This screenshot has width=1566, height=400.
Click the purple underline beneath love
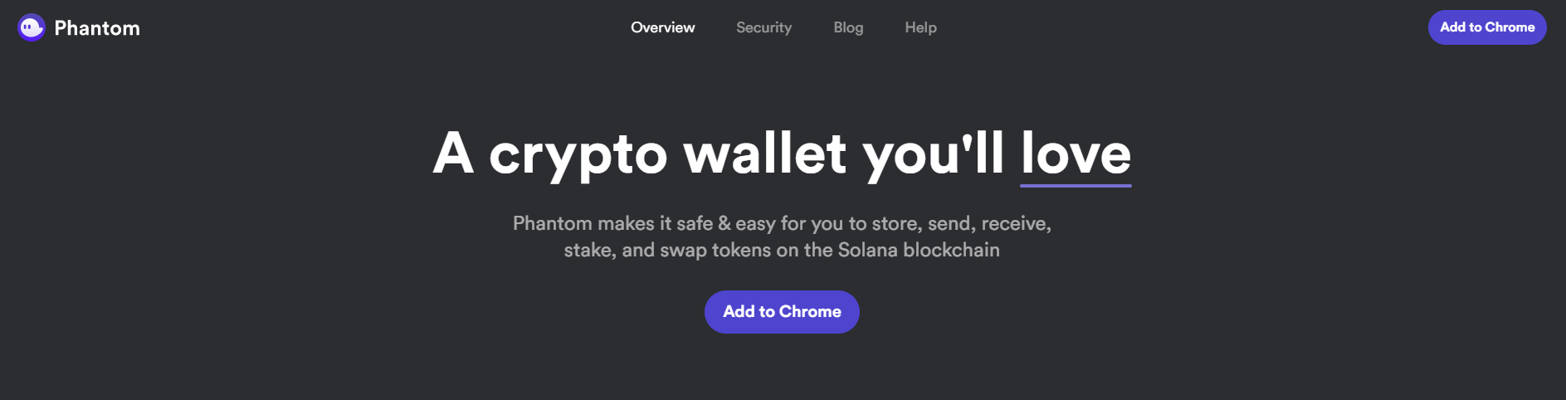point(1076,185)
